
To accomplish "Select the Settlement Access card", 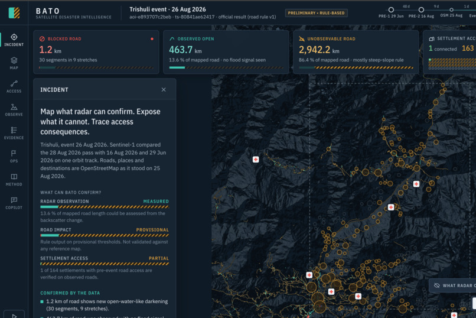I will pyautogui.click(x=449, y=52).
